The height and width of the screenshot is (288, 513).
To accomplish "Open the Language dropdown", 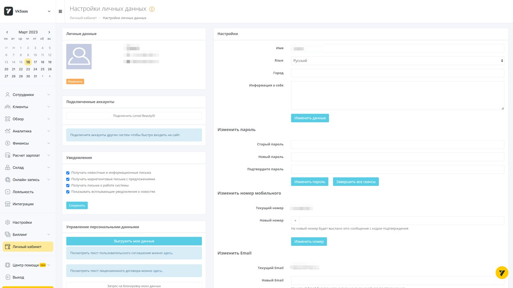I will point(397,61).
